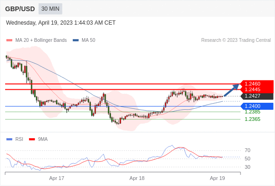
Task: Click the RSI 50 level label
Action: pos(247,159)
